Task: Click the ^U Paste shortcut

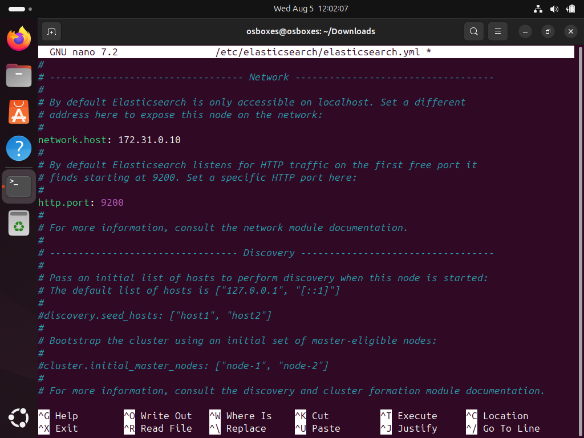Action: click(x=318, y=428)
